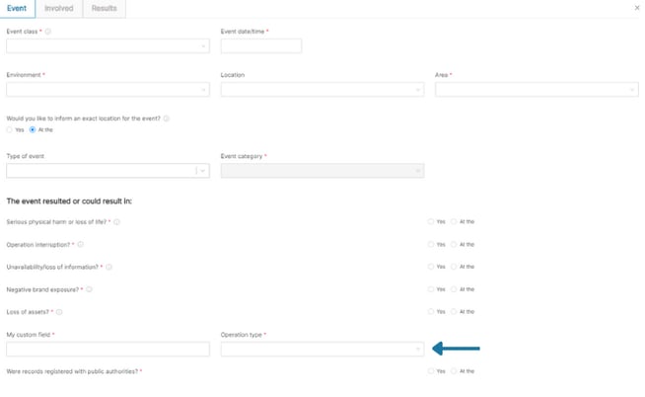Viewport: 645px width, 397px height.
Task: Expand the Environment dropdown
Action: [x=107, y=90]
